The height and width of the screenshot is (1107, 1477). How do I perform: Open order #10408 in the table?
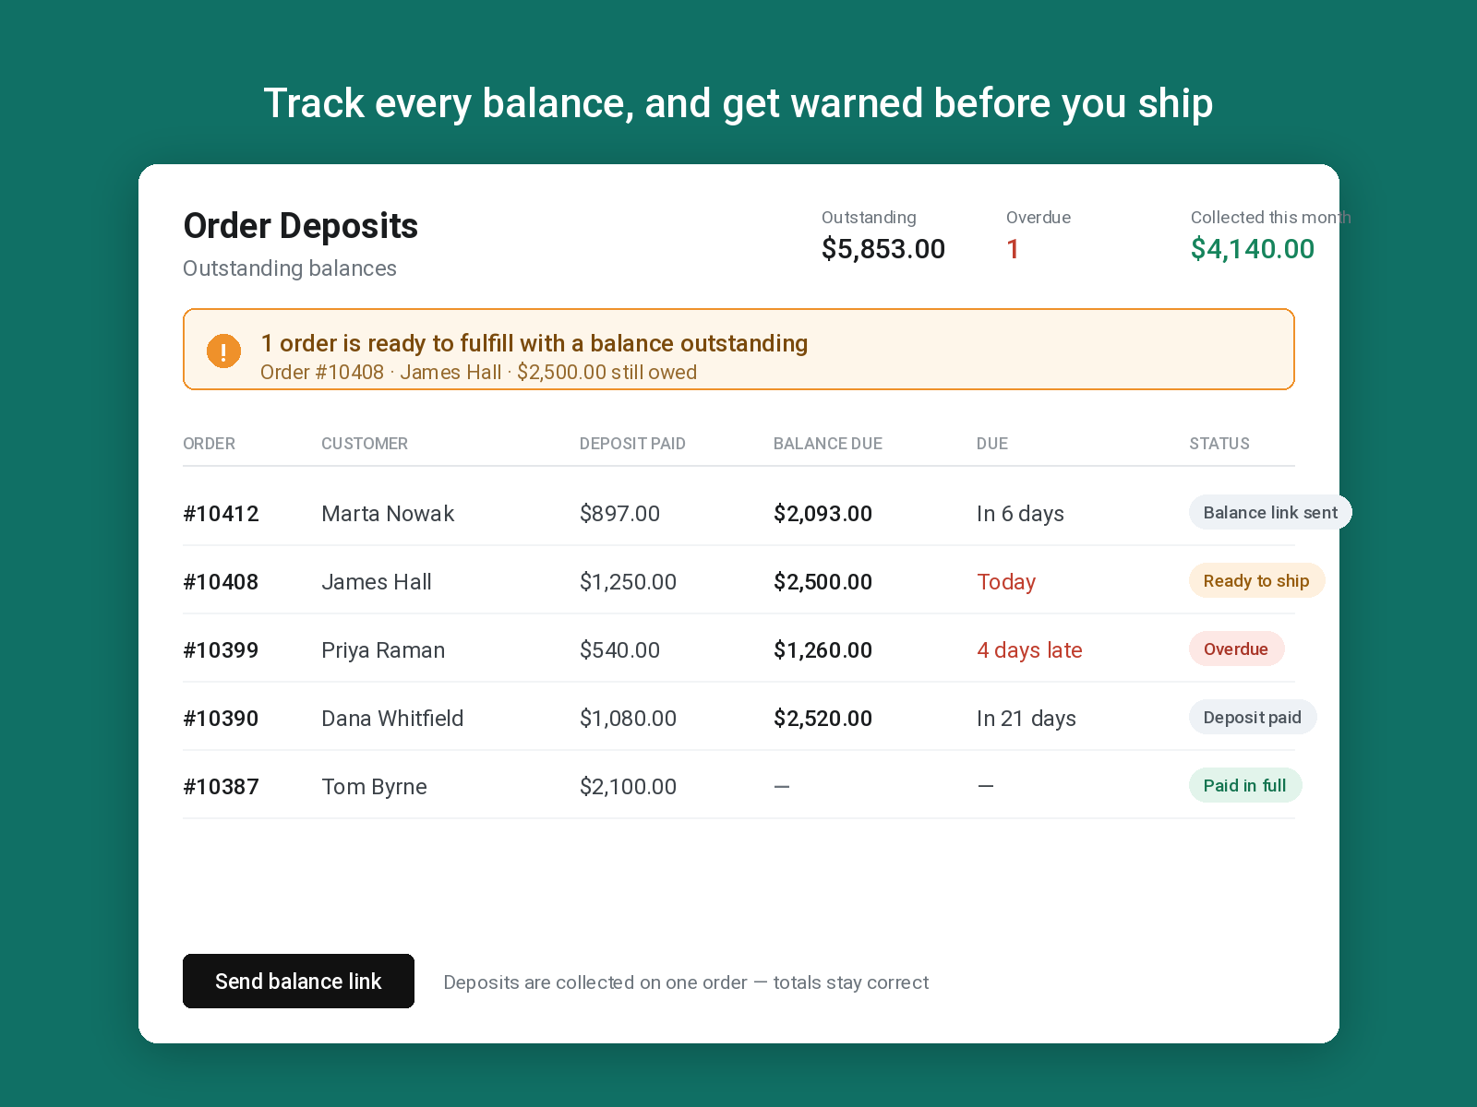tap(221, 582)
